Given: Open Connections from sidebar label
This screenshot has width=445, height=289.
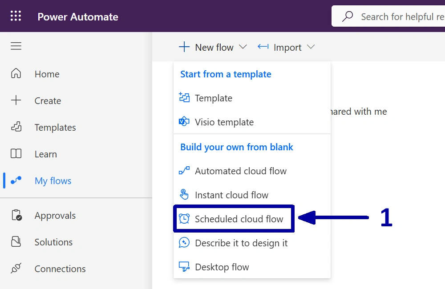Looking at the screenshot, I should (x=60, y=269).
